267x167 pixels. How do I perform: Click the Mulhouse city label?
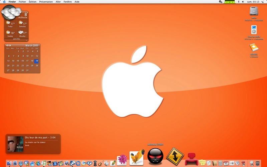point(23,17)
